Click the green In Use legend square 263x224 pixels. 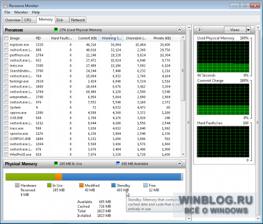[x=49, y=185]
